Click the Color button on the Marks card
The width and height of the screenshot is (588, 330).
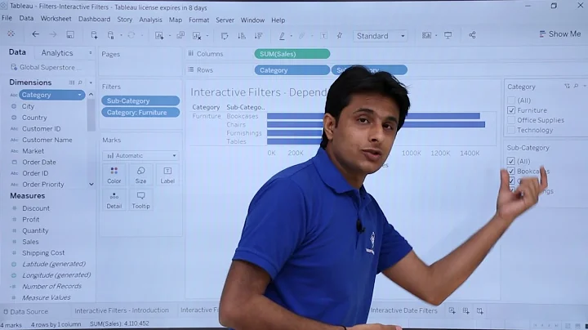tap(114, 175)
